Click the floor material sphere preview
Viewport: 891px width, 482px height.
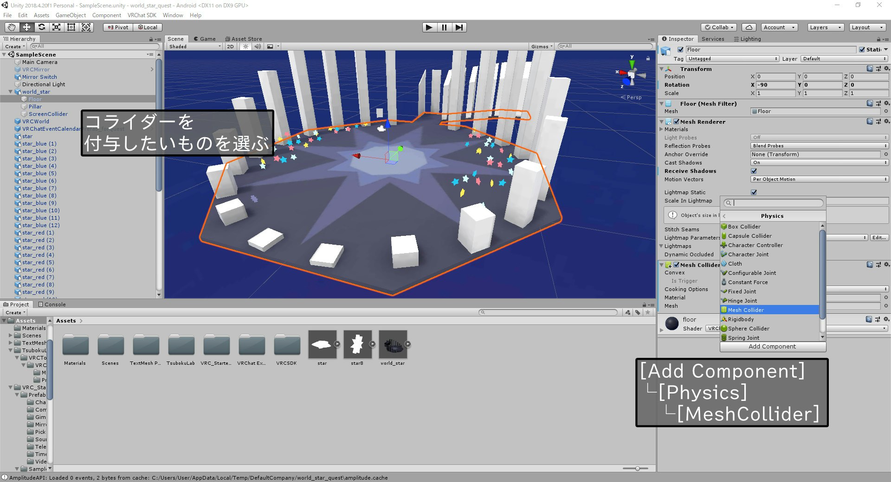(x=671, y=323)
